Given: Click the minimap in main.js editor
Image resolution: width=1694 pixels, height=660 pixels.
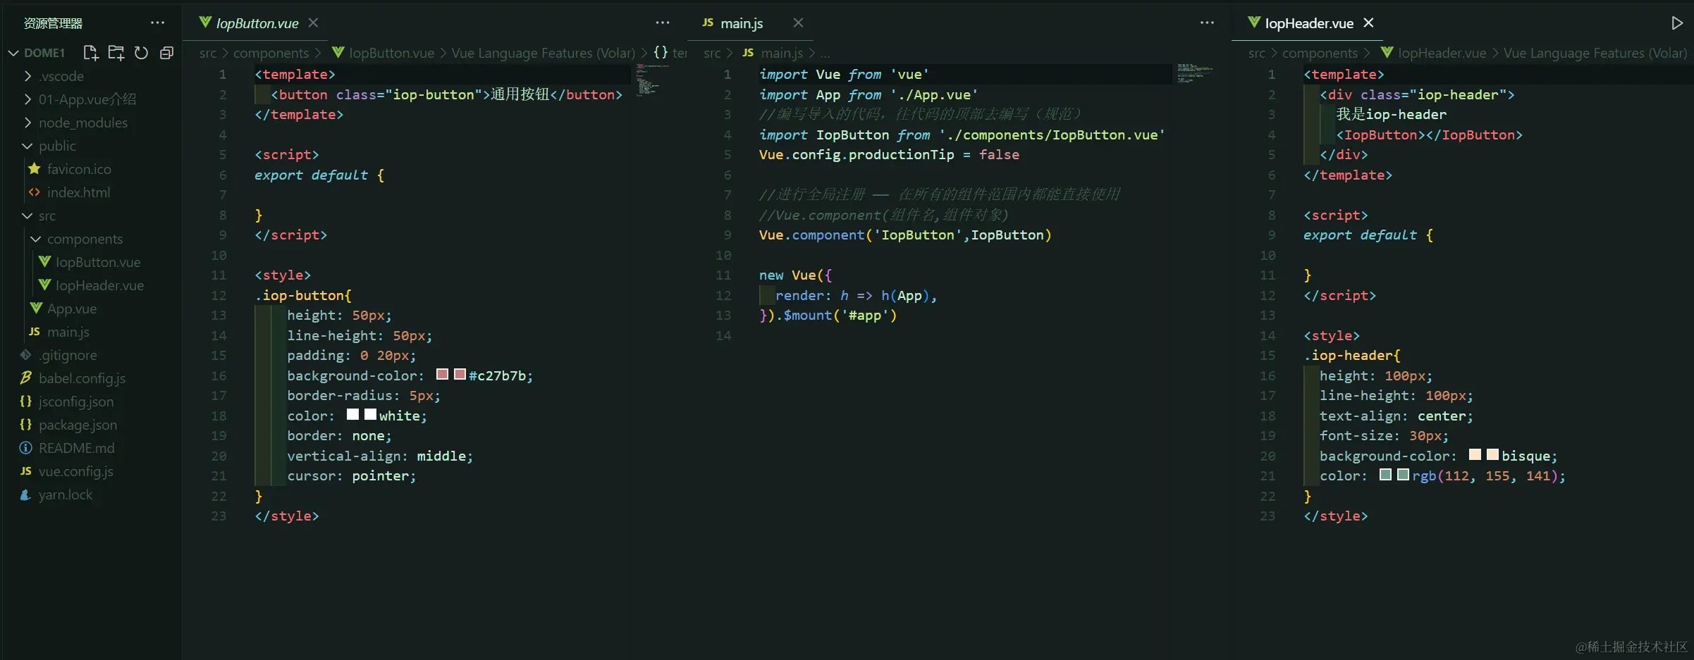Looking at the screenshot, I should [x=1195, y=73].
